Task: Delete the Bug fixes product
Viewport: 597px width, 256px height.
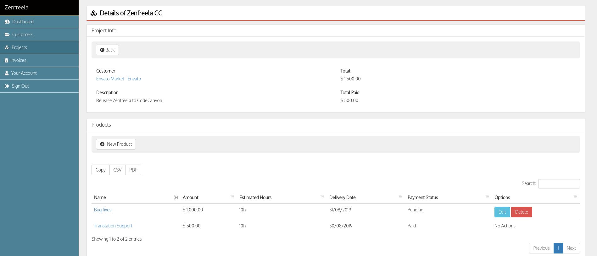Action: coord(522,212)
